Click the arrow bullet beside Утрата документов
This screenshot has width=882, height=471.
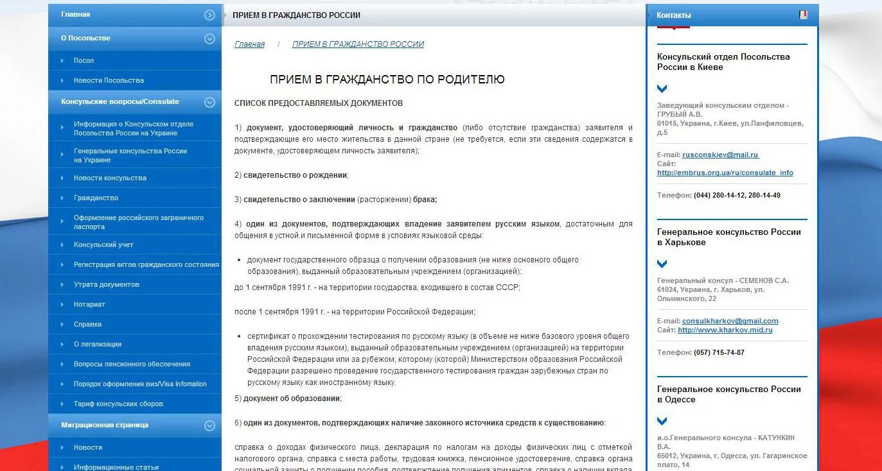tap(62, 284)
